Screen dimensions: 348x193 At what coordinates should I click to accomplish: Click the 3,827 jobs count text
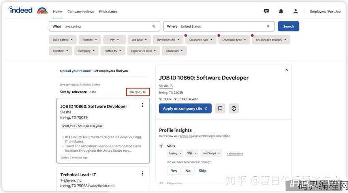[135, 92]
